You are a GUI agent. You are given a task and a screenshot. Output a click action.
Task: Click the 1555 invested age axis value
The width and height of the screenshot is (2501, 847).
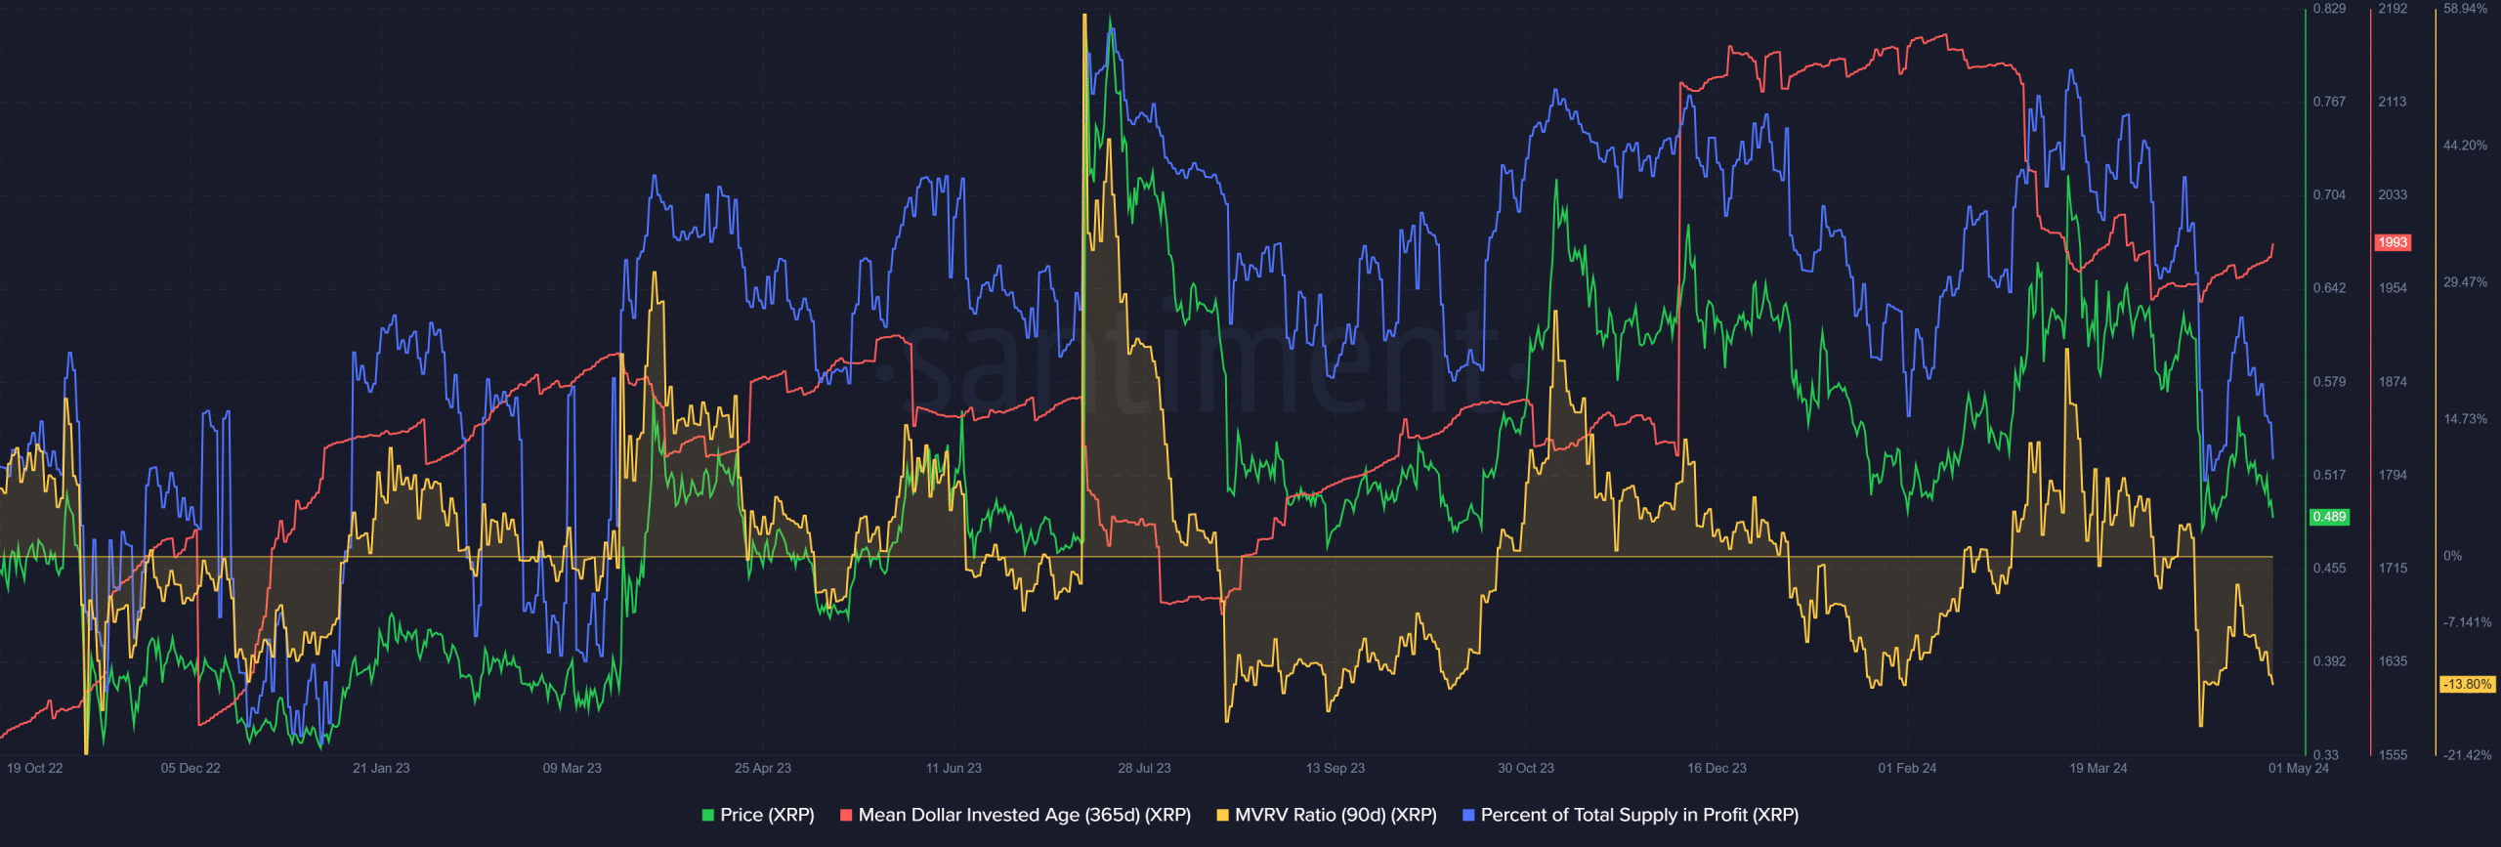click(2393, 754)
